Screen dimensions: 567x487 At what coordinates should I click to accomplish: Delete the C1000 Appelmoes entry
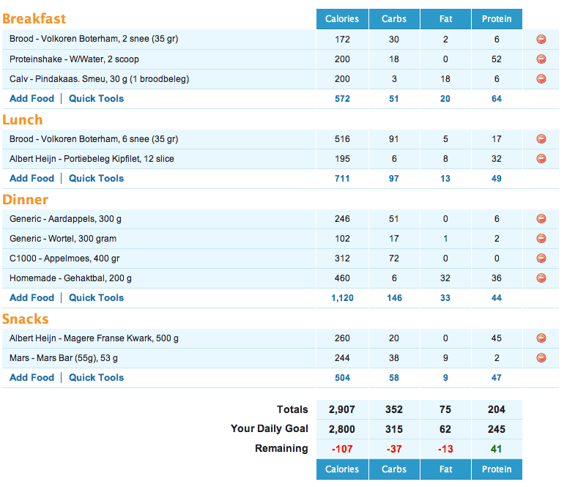click(541, 259)
